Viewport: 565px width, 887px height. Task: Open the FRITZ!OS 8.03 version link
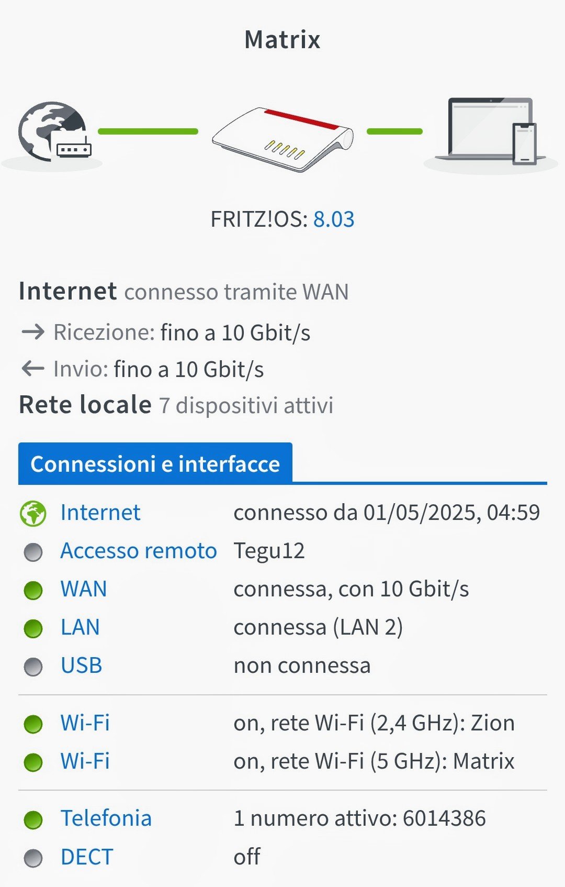(x=334, y=219)
